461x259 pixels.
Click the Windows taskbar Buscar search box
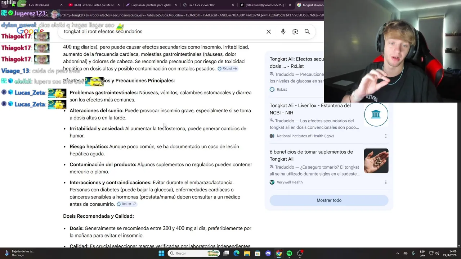(x=194, y=253)
